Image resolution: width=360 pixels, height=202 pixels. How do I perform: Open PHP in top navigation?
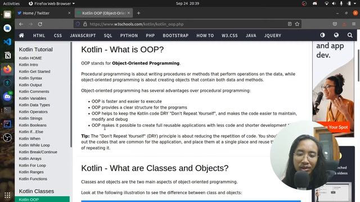150,35
